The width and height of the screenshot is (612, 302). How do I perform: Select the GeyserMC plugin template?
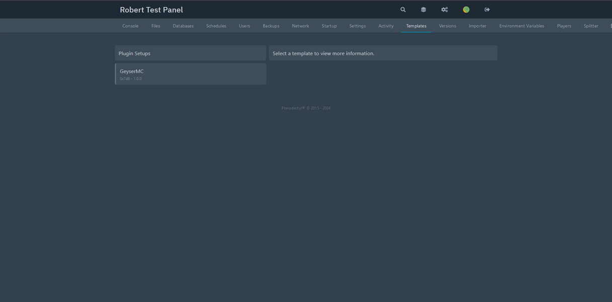(x=190, y=74)
